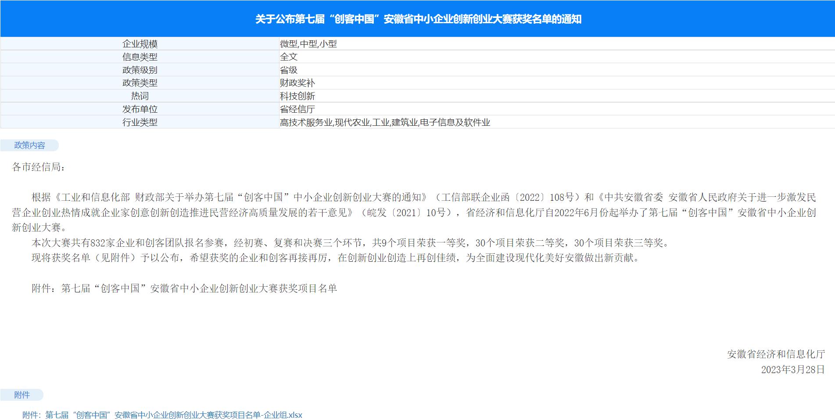Viewport: 835px width, 420px height.
Task: Click the 省级 value cell
Action: (x=289, y=70)
